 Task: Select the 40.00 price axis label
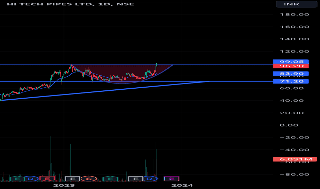(x=292, y=101)
